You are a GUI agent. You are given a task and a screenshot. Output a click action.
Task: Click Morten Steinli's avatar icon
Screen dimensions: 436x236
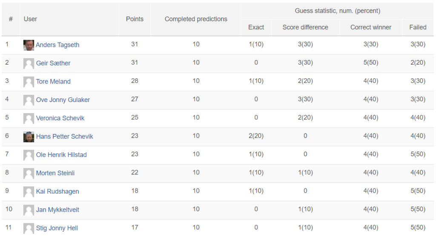click(29, 173)
